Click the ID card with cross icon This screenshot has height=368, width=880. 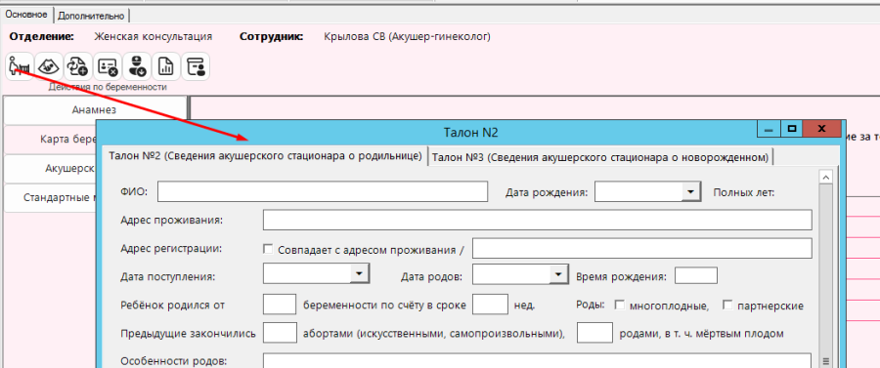(x=108, y=67)
